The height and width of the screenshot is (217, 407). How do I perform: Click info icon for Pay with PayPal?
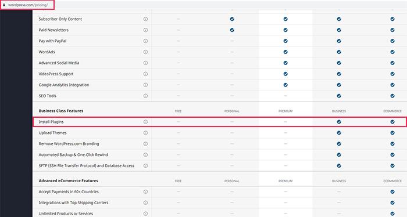tap(145, 41)
